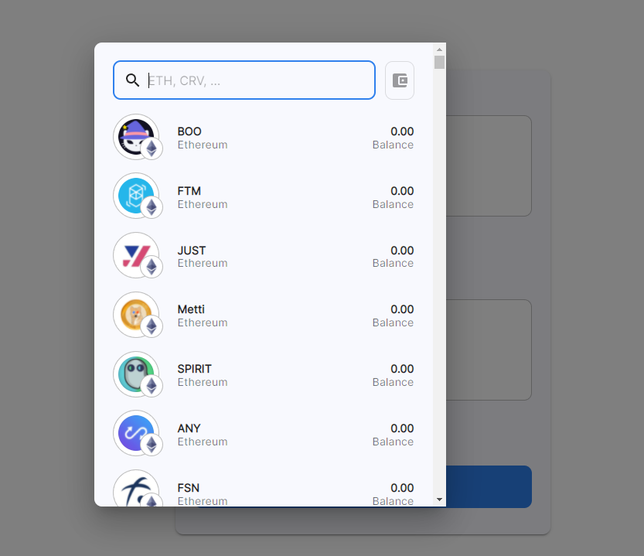Click the Ethereum badge on FTM logo
644x556 pixels.
click(x=152, y=207)
